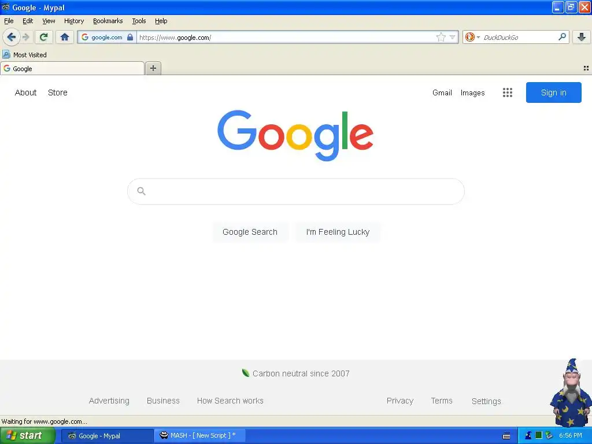Open the File menu

tap(9, 21)
